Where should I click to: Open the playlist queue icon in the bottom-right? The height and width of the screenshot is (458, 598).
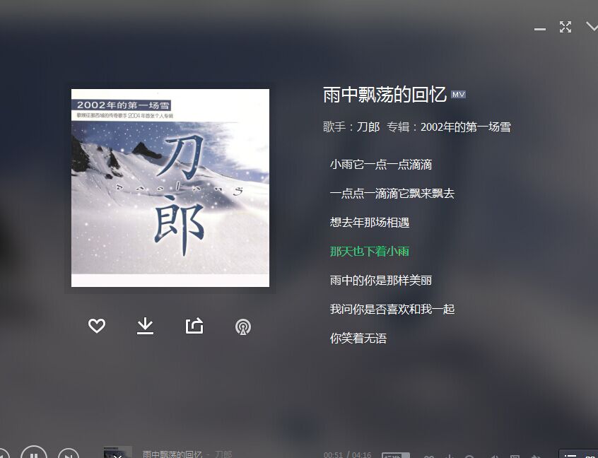(570, 454)
